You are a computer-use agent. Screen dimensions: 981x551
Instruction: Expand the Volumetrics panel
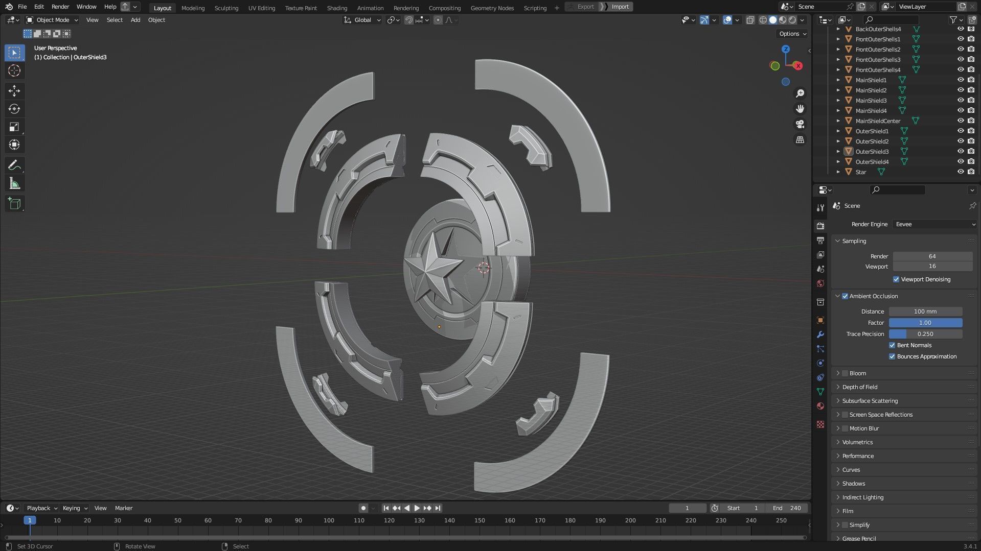coord(857,442)
